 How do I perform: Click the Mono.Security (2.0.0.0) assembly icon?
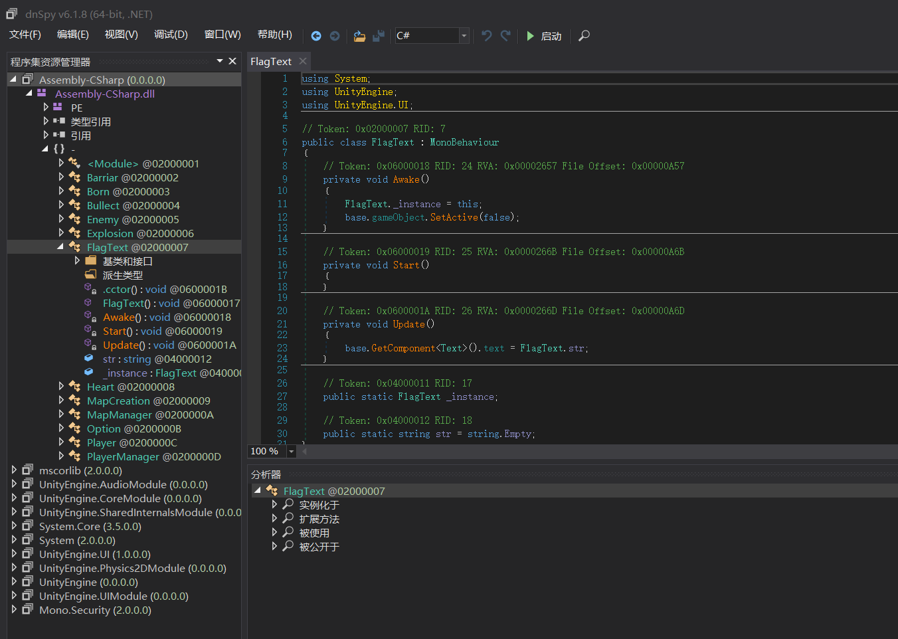[x=27, y=609]
